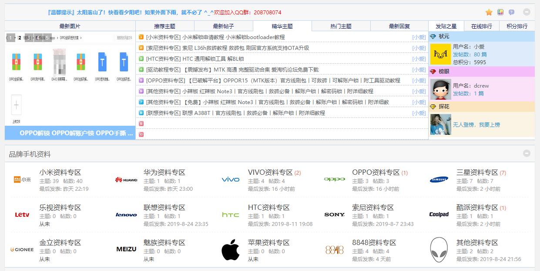The width and height of the screenshot is (540, 271).
Task: Click the OPPO logo icon
Action: 335,180
